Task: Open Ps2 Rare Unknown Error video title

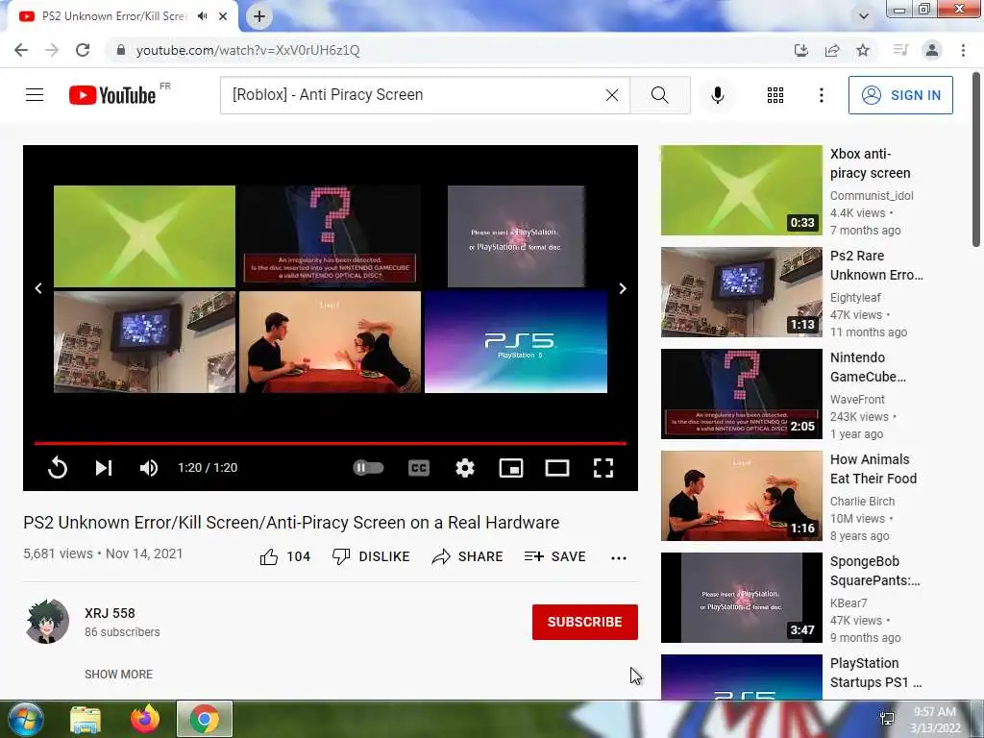Action: tap(876, 265)
